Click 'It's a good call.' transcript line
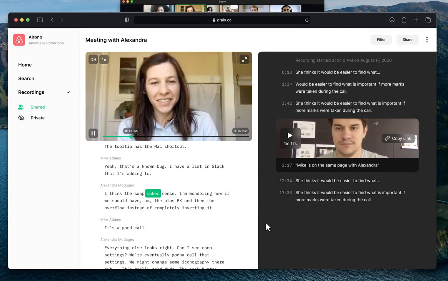The image size is (448, 281). (x=126, y=228)
